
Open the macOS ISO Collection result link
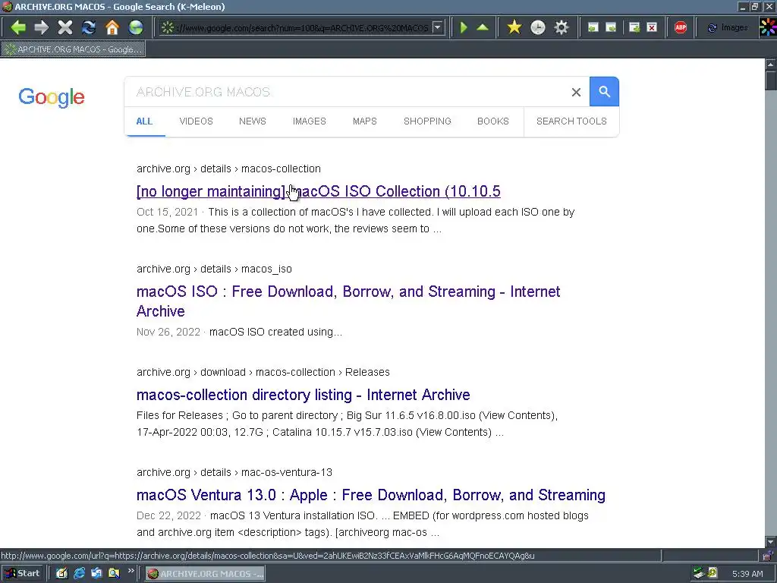tap(318, 191)
